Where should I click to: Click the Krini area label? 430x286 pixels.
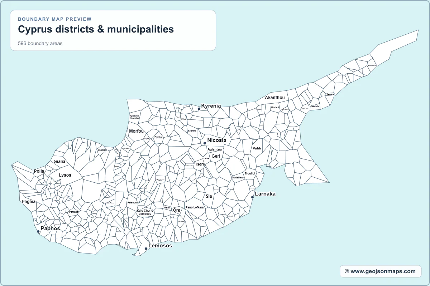tap(183, 119)
